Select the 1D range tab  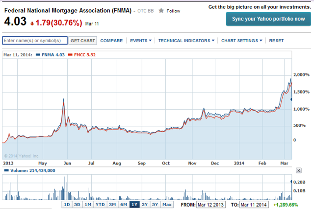[67, 205]
